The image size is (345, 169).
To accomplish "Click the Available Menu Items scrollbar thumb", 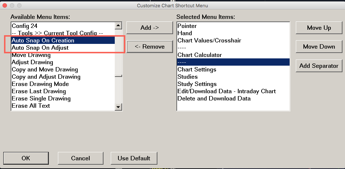I will tap(118, 76).
